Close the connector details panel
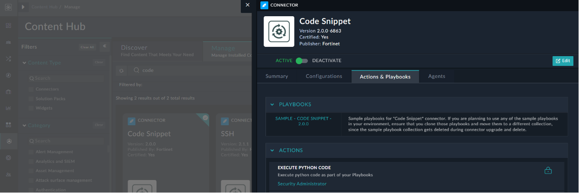The width and height of the screenshot is (579, 193). click(247, 5)
